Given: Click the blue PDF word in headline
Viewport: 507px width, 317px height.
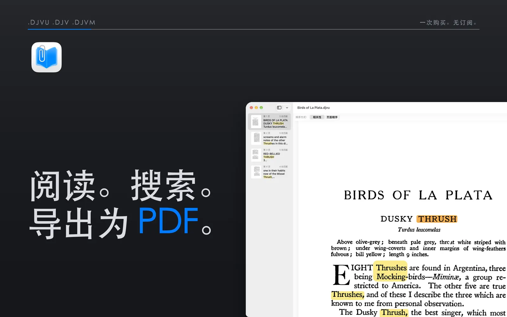Looking at the screenshot, I should (168, 221).
